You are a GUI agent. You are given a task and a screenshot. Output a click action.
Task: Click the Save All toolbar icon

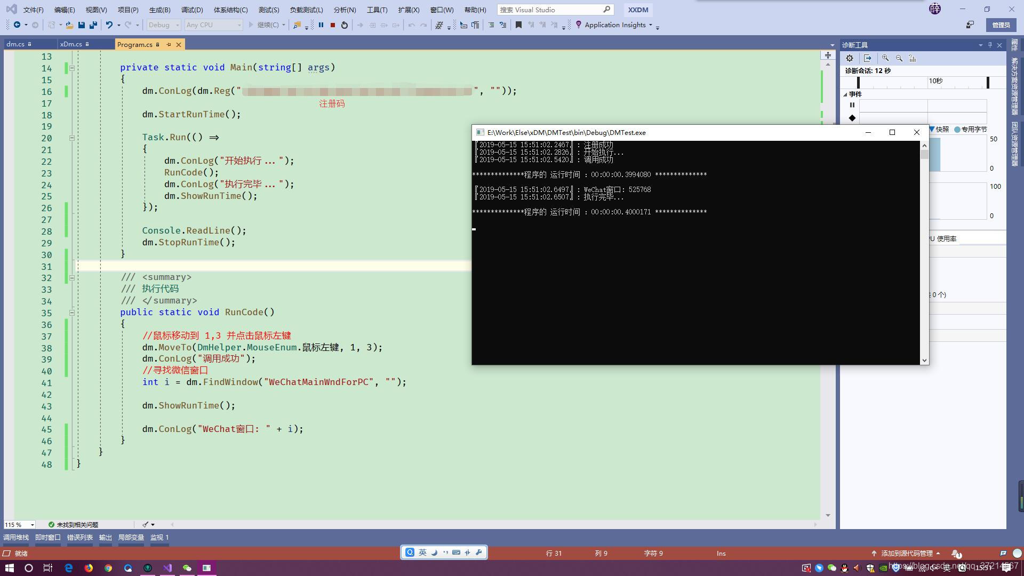pyautogui.click(x=93, y=25)
